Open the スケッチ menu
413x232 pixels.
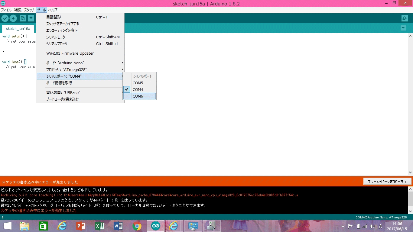(x=29, y=10)
